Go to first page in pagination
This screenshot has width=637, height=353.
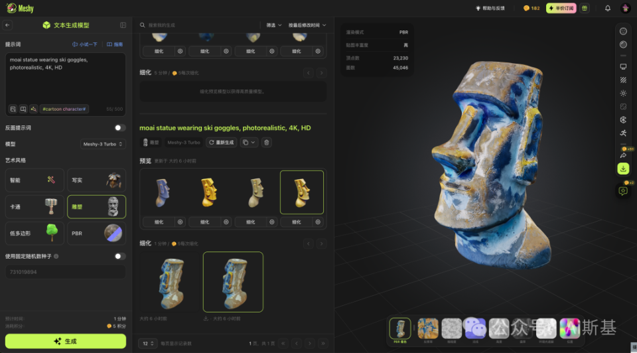[283, 343]
